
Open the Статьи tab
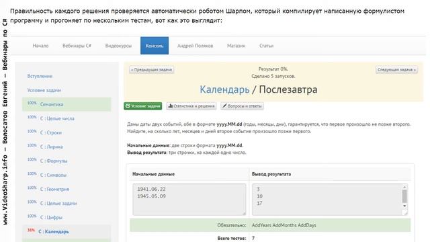[266, 46]
